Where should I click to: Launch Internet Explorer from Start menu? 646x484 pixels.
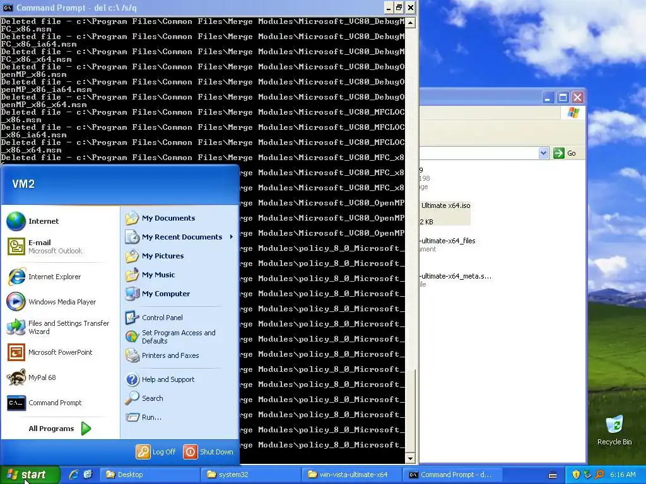tap(44, 277)
